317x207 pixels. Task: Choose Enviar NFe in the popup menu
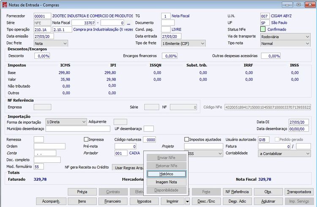click(167, 157)
